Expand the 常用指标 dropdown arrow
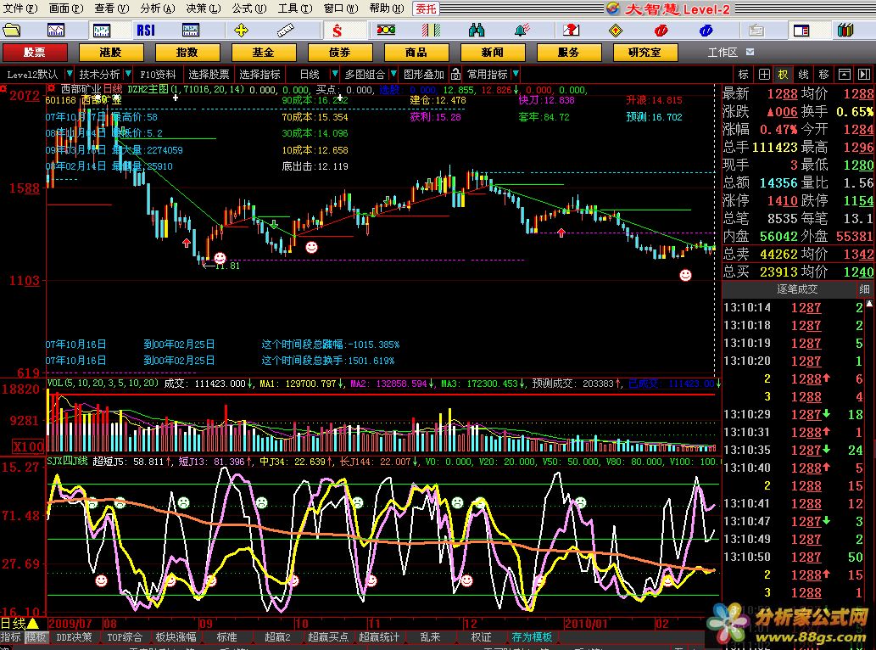 516,74
